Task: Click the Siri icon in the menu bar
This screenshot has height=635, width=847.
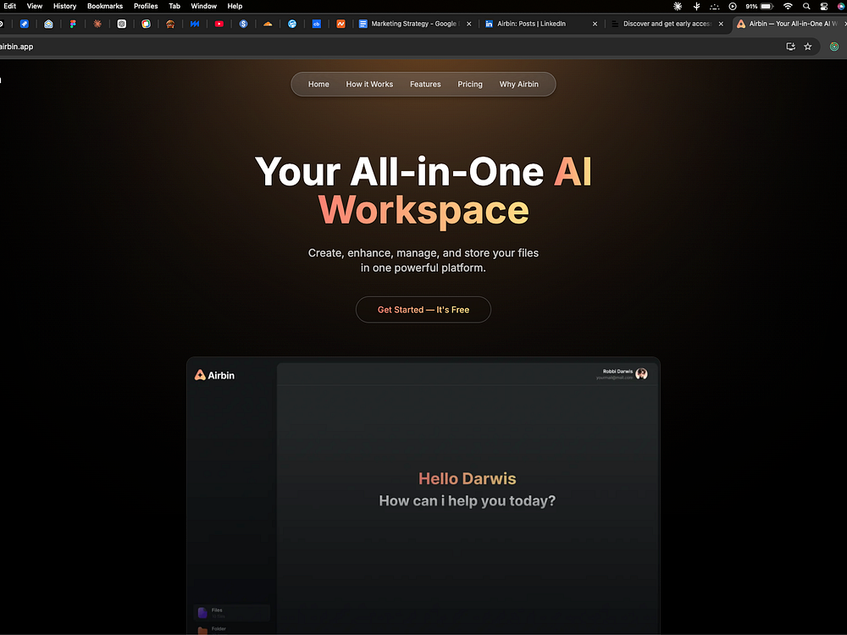Action: (841, 7)
